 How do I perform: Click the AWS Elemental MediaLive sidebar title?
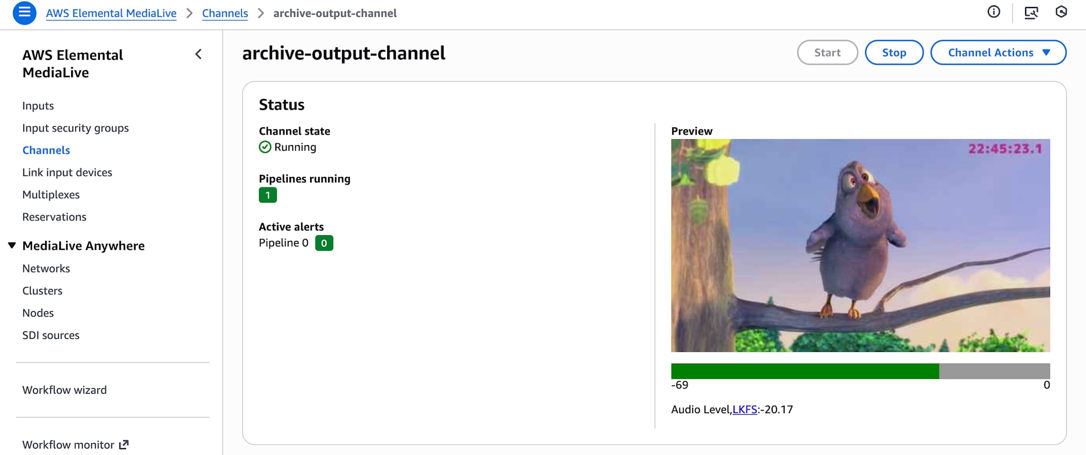(73, 64)
